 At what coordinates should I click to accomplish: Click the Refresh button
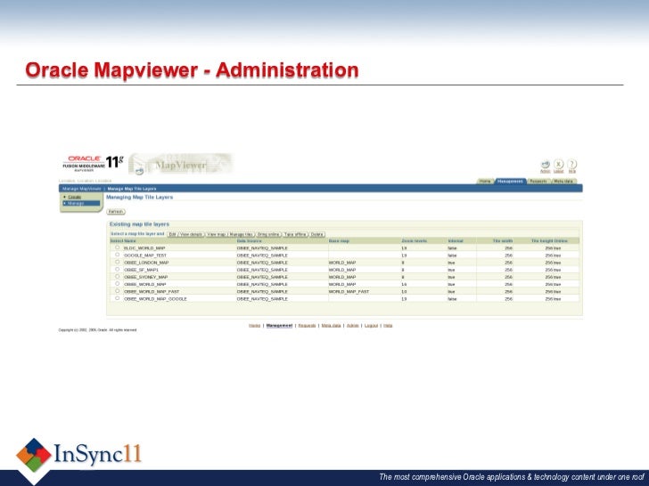coord(116,212)
